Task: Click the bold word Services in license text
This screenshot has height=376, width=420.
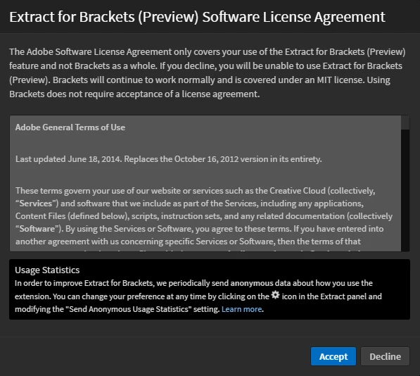Action: click(36, 203)
